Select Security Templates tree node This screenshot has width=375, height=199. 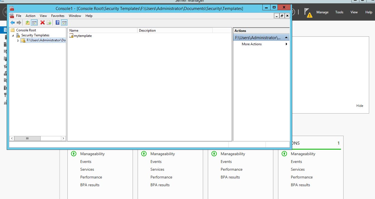[x=35, y=35]
